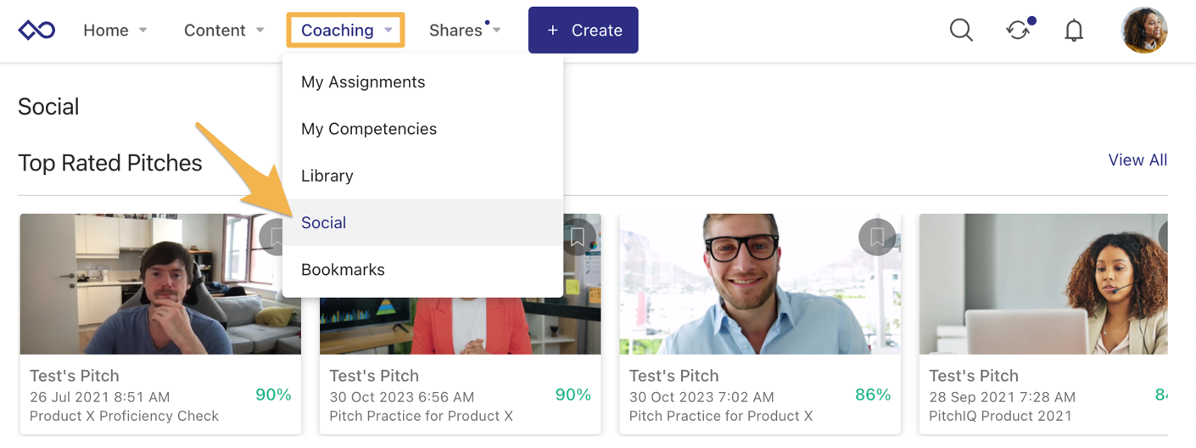1196x448 pixels.
Task: Toggle bookmark on 30 Oct 6:56 AM pitch
Action: [578, 238]
